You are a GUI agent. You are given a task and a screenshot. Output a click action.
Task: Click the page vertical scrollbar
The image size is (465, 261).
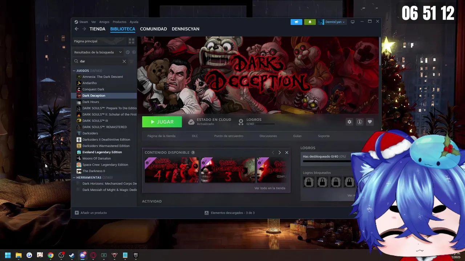(380, 51)
